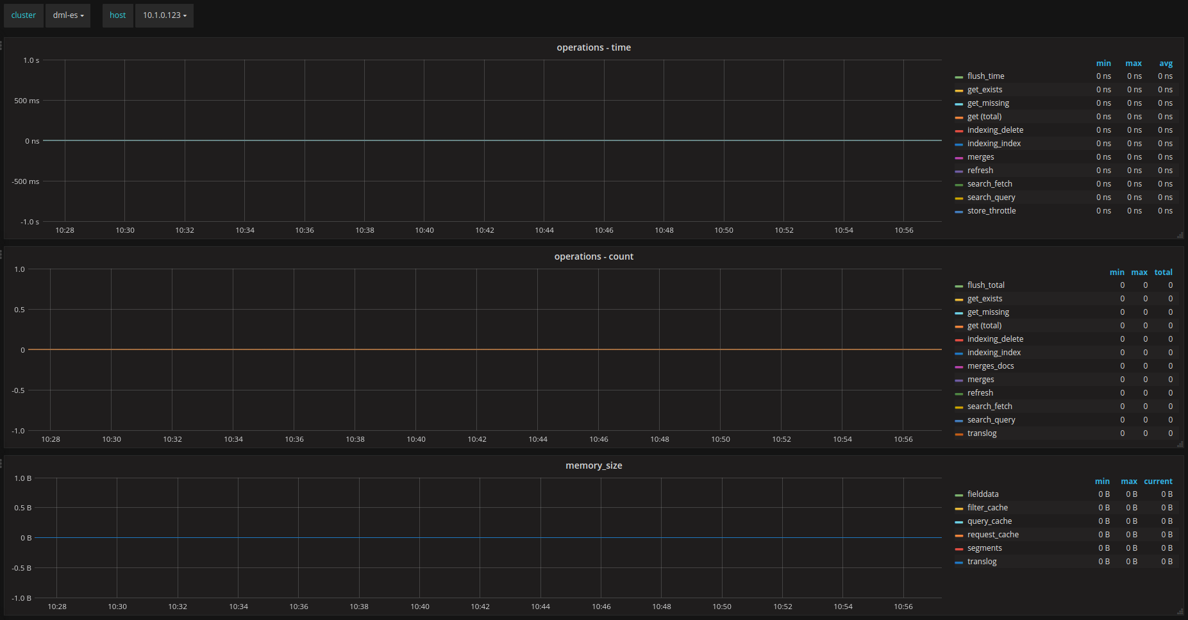Click max value '0 B' in segments row
Image resolution: width=1188 pixels, height=620 pixels.
click(1132, 548)
